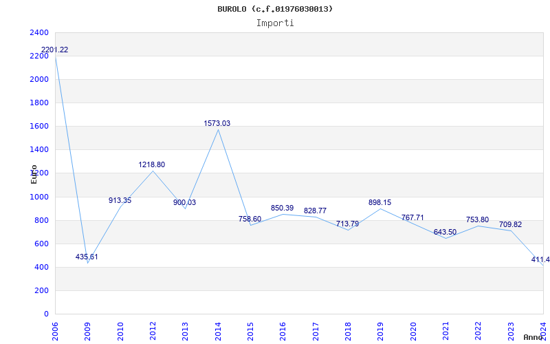
Task: Click the year 2012 axis label
Action: coord(153,331)
